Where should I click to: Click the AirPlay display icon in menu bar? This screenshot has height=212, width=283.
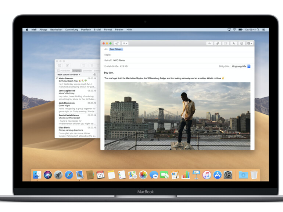(x=229, y=30)
